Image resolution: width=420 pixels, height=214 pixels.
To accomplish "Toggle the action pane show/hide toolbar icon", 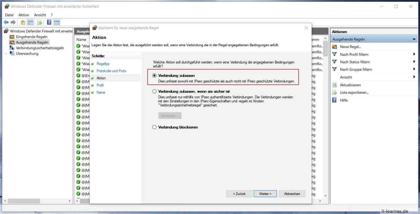I will 57,23.
